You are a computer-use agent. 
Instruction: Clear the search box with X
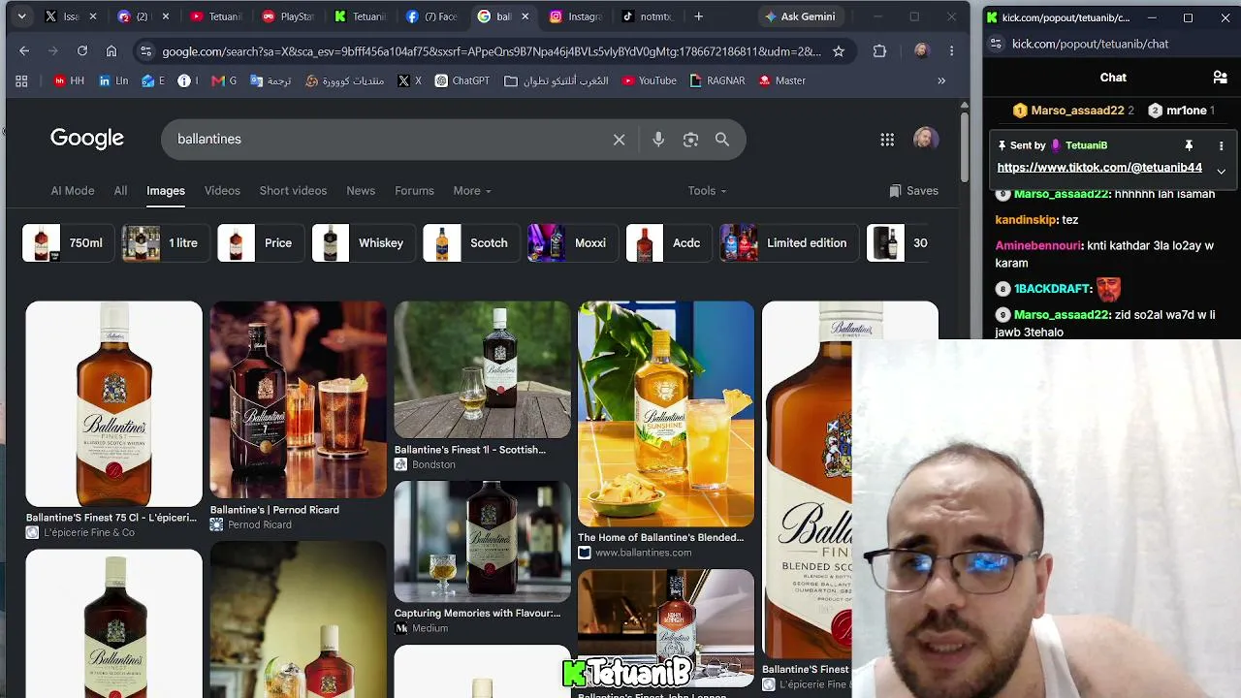point(620,140)
